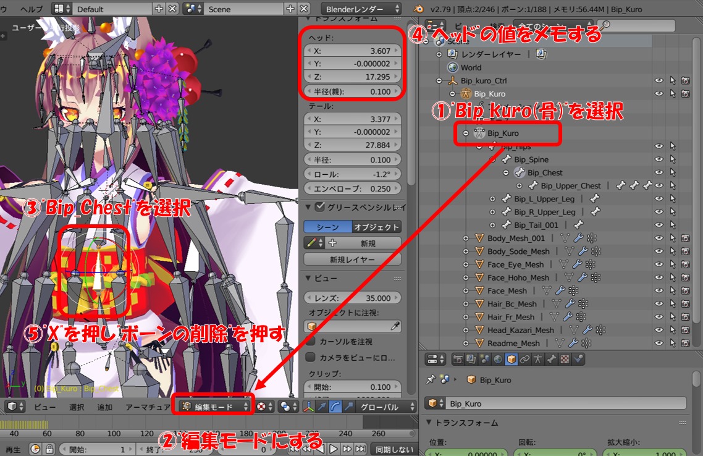
Task: Click the rotate manipulator arc icon
Action: point(336,407)
